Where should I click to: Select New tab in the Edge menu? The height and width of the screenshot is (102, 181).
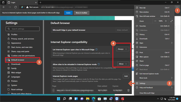pos(154,8)
